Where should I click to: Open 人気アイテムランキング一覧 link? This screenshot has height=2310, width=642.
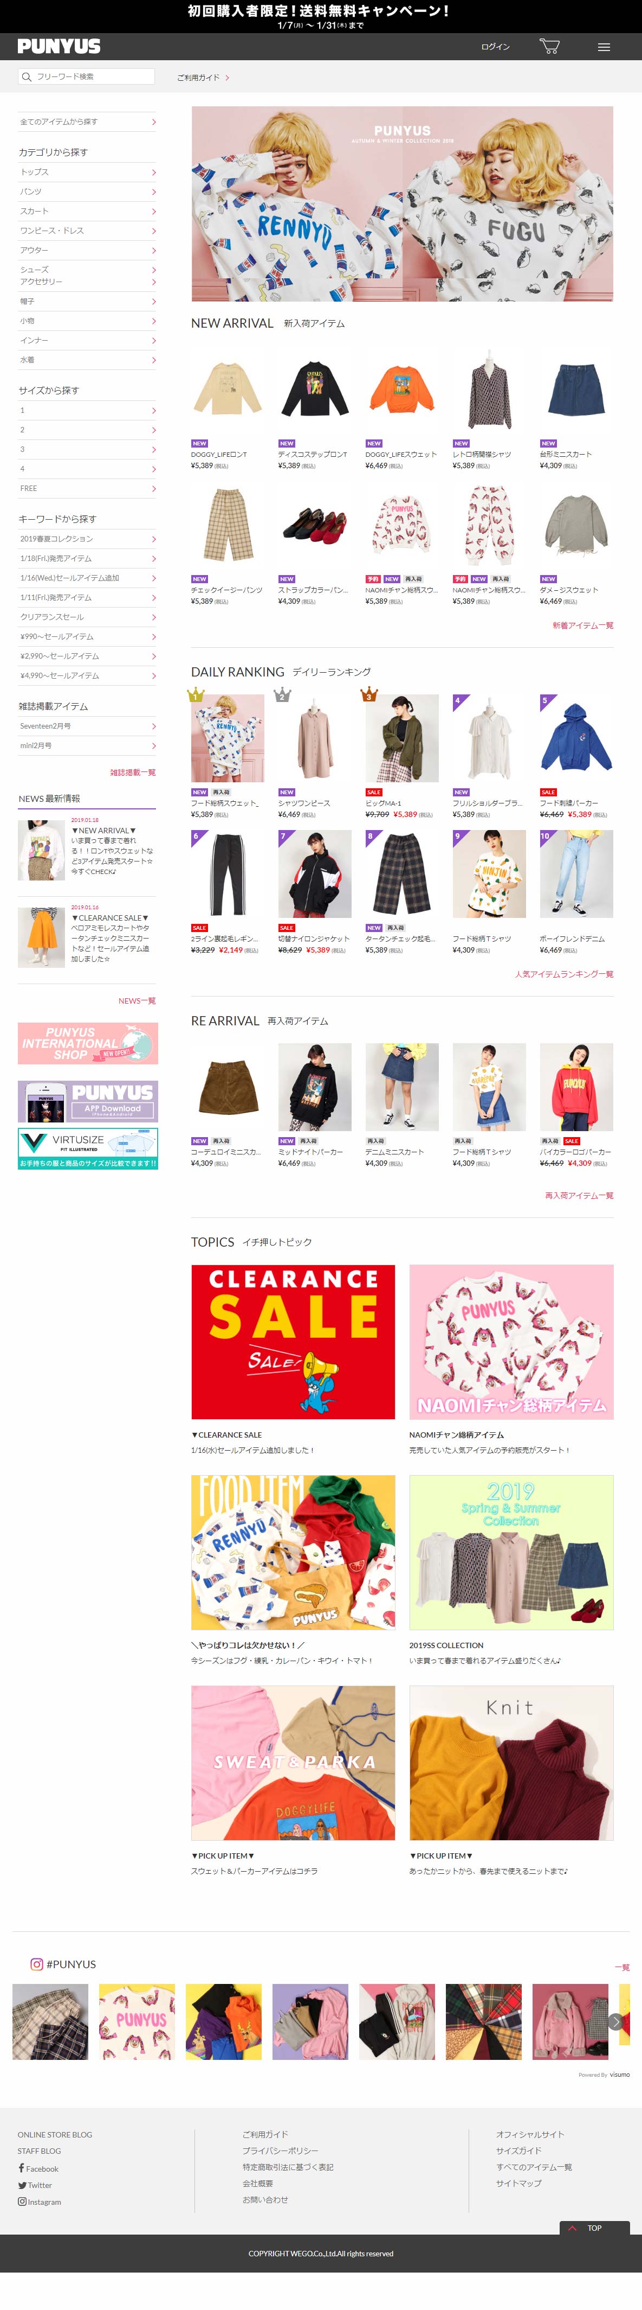coord(564,974)
